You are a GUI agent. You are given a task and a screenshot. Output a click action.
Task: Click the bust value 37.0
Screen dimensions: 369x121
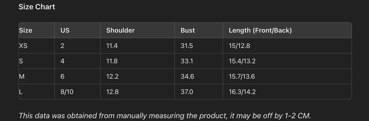tap(187, 92)
